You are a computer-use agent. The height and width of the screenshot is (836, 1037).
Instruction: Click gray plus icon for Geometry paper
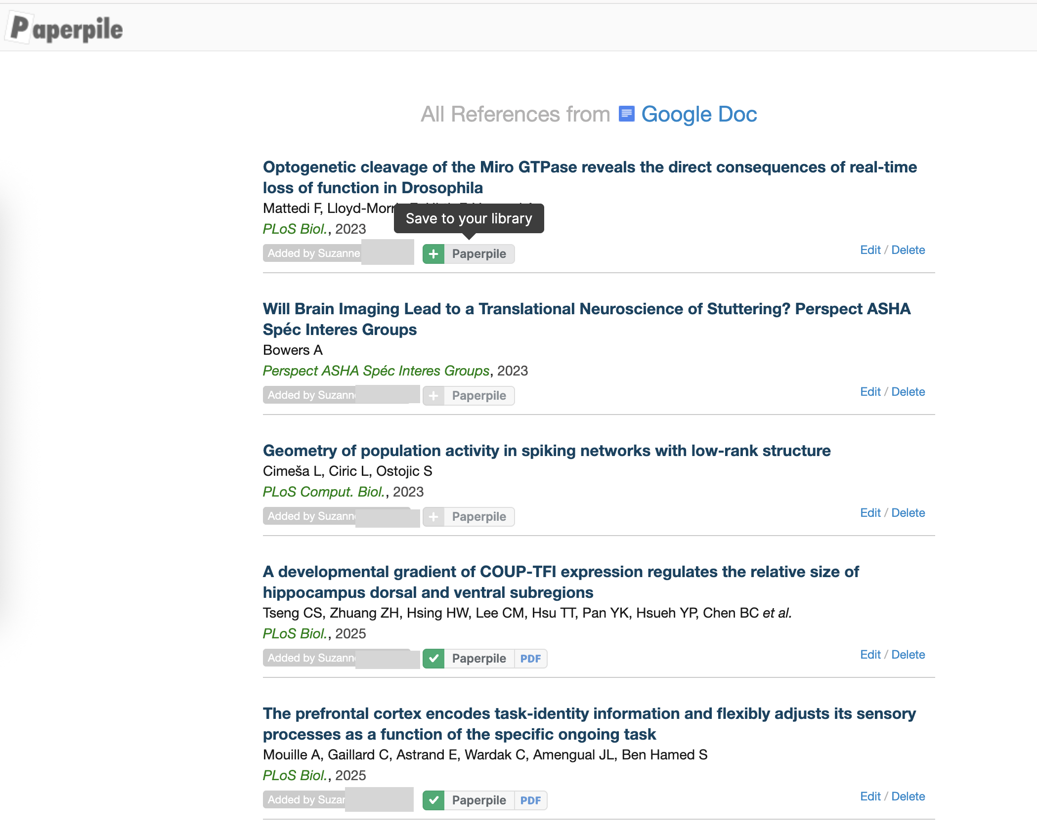click(x=433, y=517)
